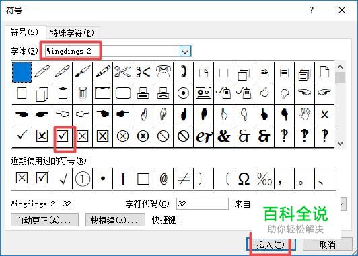Screen dimensions: 358x256
Task: Choose the bold prohibition sign symbol
Action: pos(183,136)
